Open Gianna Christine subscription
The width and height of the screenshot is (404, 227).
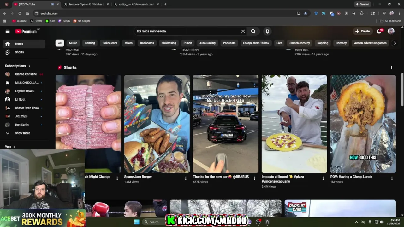pos(24,74)
